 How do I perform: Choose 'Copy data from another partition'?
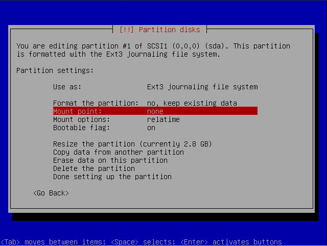(x=118, y=152)
